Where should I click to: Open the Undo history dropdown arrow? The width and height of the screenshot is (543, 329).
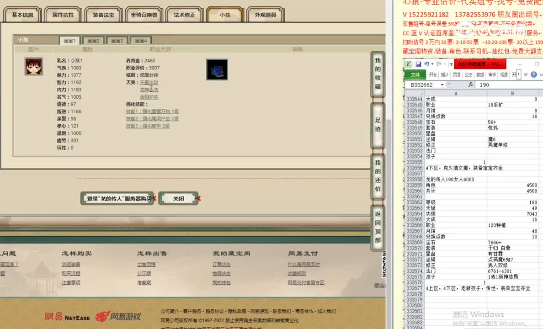(x=432, y=65)
